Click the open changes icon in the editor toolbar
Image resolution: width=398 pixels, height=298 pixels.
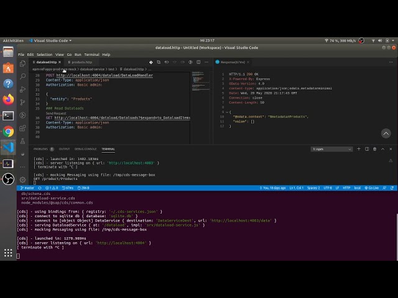click(159, 62)
